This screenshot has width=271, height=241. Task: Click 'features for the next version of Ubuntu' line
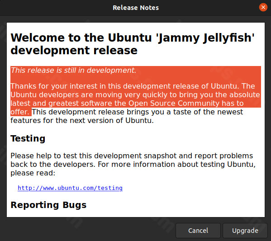[x=82, y=120]
